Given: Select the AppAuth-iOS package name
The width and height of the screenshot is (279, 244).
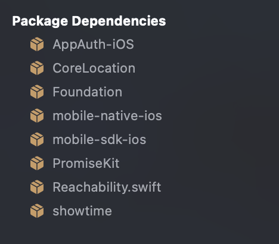Looking at the screenshot, I should (94, 44).
